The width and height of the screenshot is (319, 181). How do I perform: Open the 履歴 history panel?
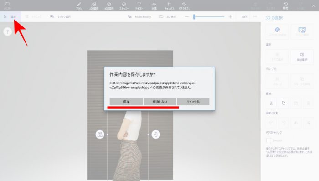[x=286, y=5]
